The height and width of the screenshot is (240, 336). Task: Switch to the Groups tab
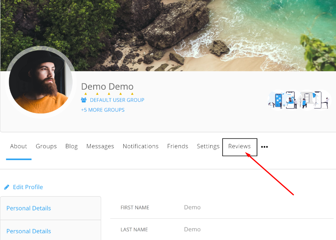click(46, 146)
